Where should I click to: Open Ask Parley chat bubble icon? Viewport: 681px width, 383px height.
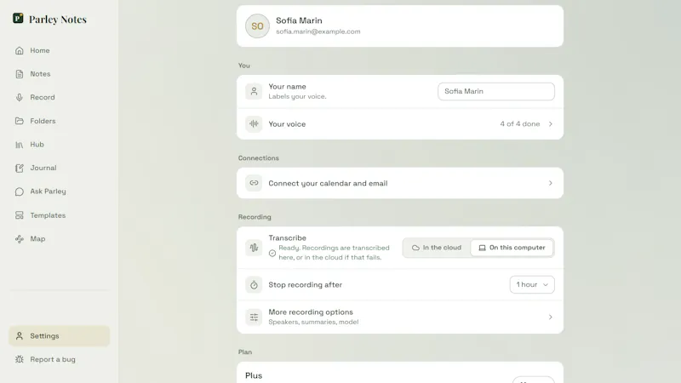(x=19, y=191)
